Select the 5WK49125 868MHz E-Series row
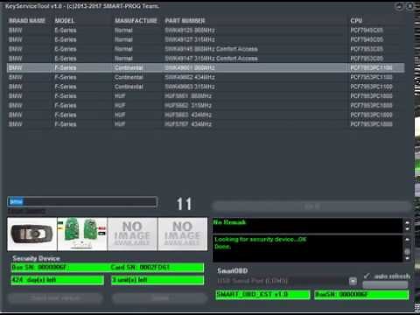Viewport: 420px width, 315px height. tap(206, 31)
